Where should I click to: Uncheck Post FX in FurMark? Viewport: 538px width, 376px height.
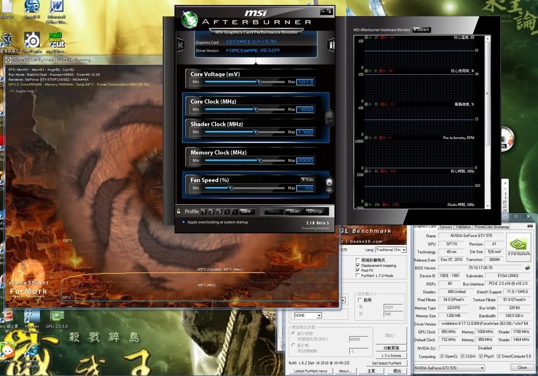click(358, 271)
